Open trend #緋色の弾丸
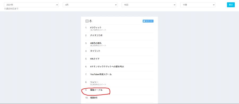Screen dimensions: 239x104 (96, 43)
